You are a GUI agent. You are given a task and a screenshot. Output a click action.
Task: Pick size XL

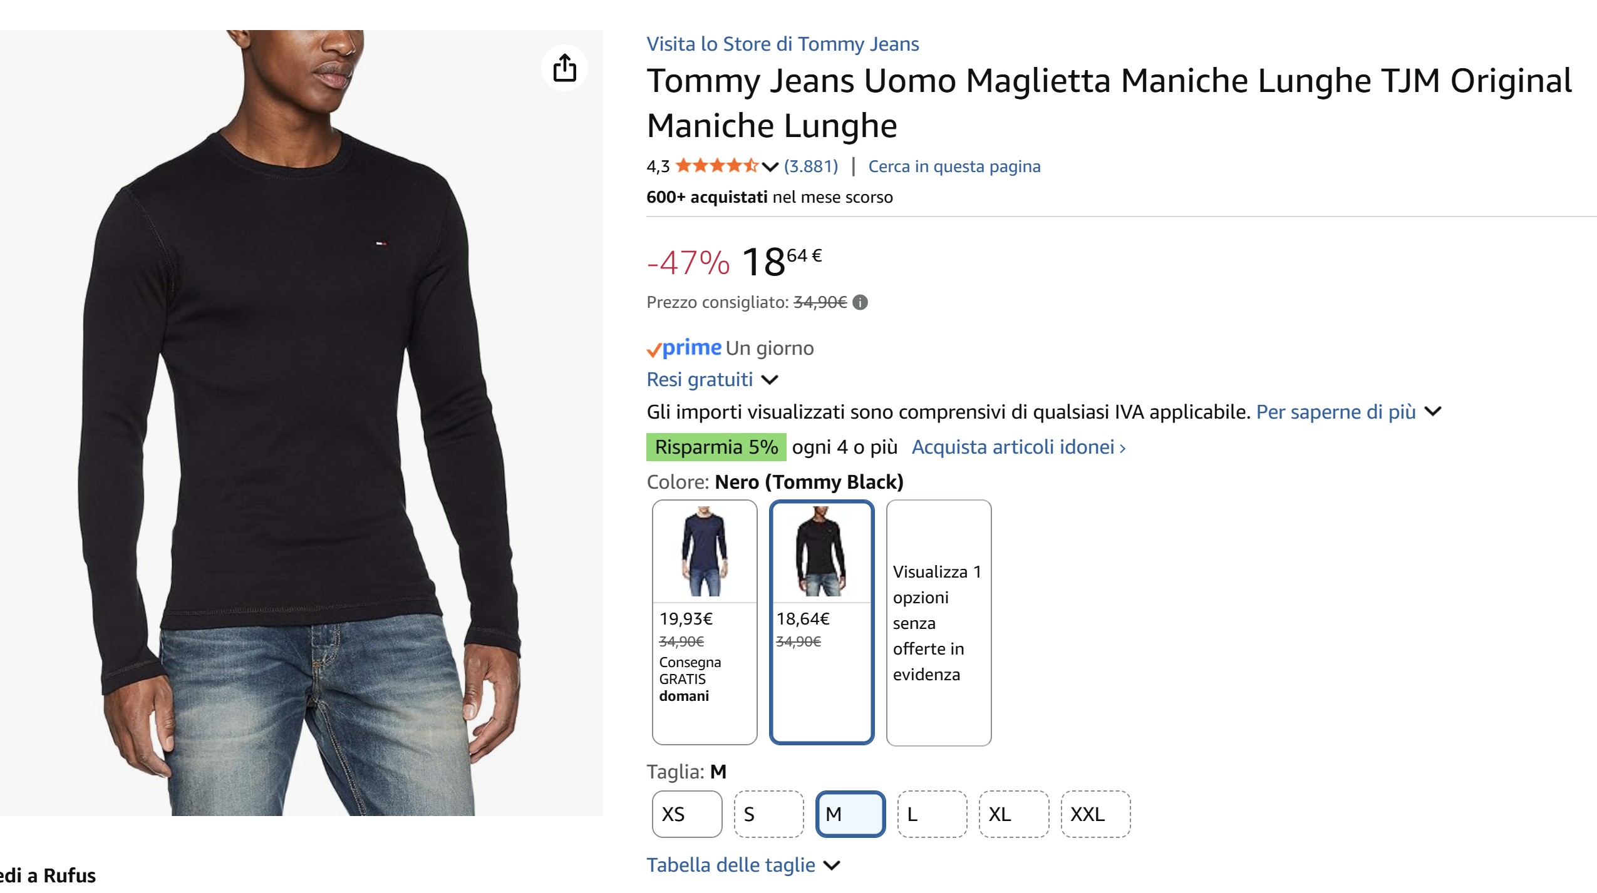[x=1013, y=814]
